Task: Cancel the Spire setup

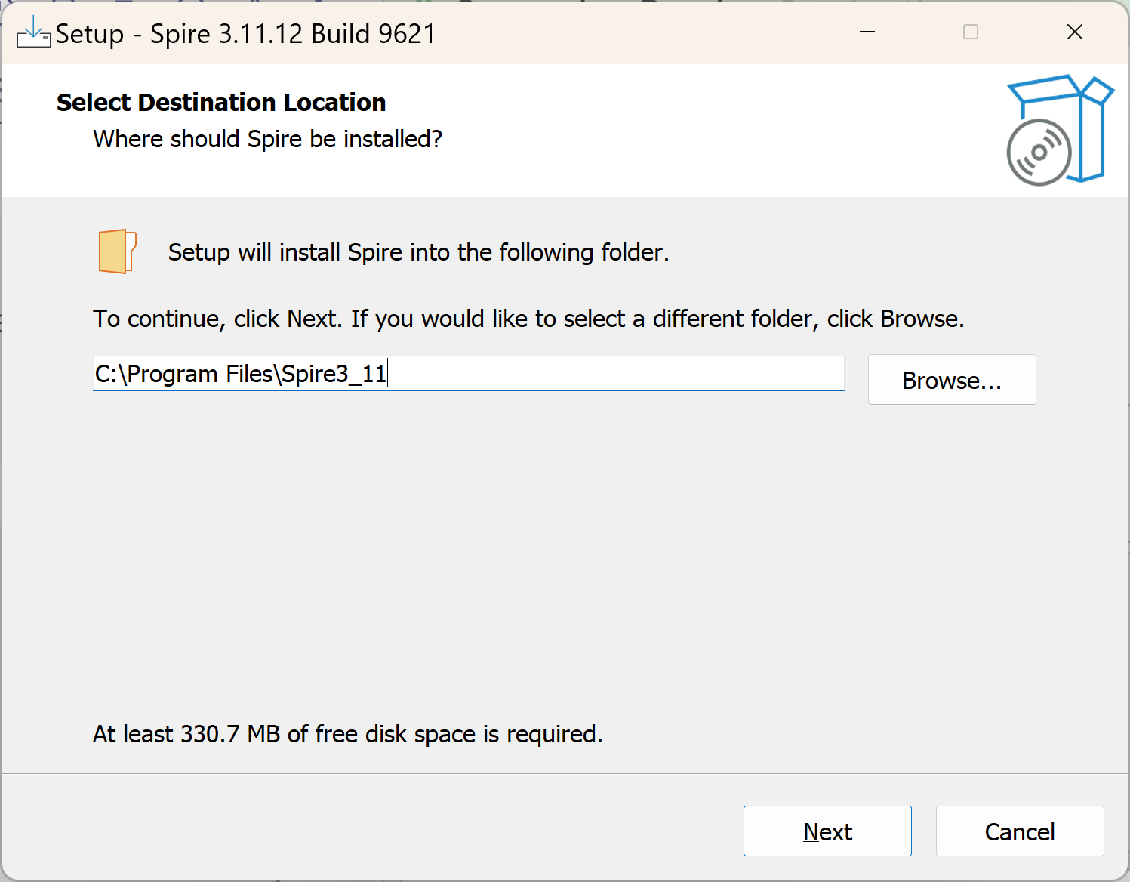Action: pos(1020,831)
